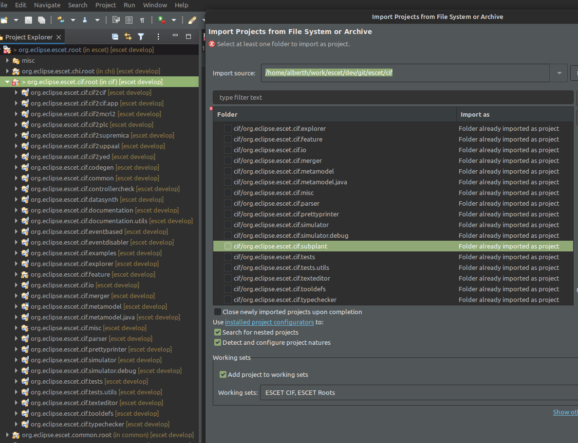Uncheck Add project to working sets

[223, 374]
